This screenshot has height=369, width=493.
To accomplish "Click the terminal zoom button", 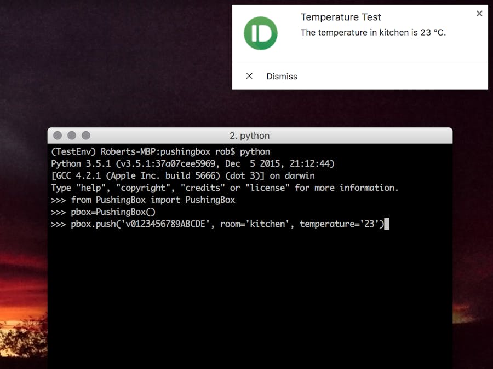I will click(x=86, y=135).
